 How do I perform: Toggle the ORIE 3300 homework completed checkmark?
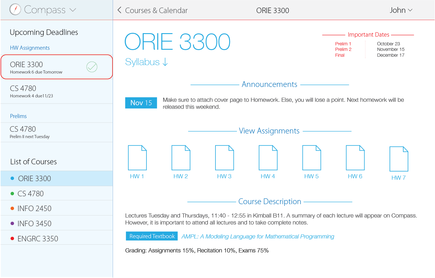tap(92, 67)
